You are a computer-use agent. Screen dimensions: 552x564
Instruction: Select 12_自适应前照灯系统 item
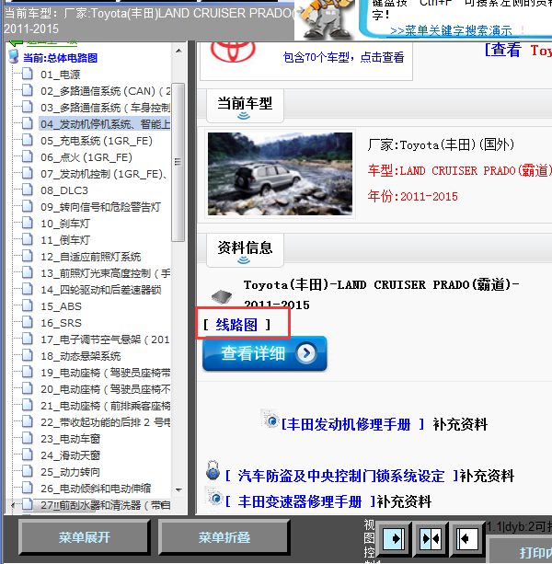click(x=91, y=257)
